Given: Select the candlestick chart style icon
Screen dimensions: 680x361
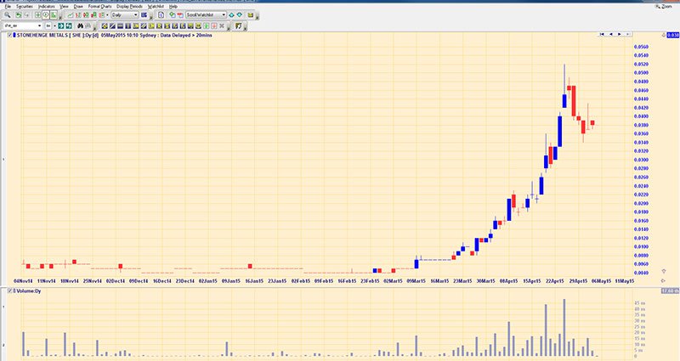Looking at the screenshot, I should (86, 14).
